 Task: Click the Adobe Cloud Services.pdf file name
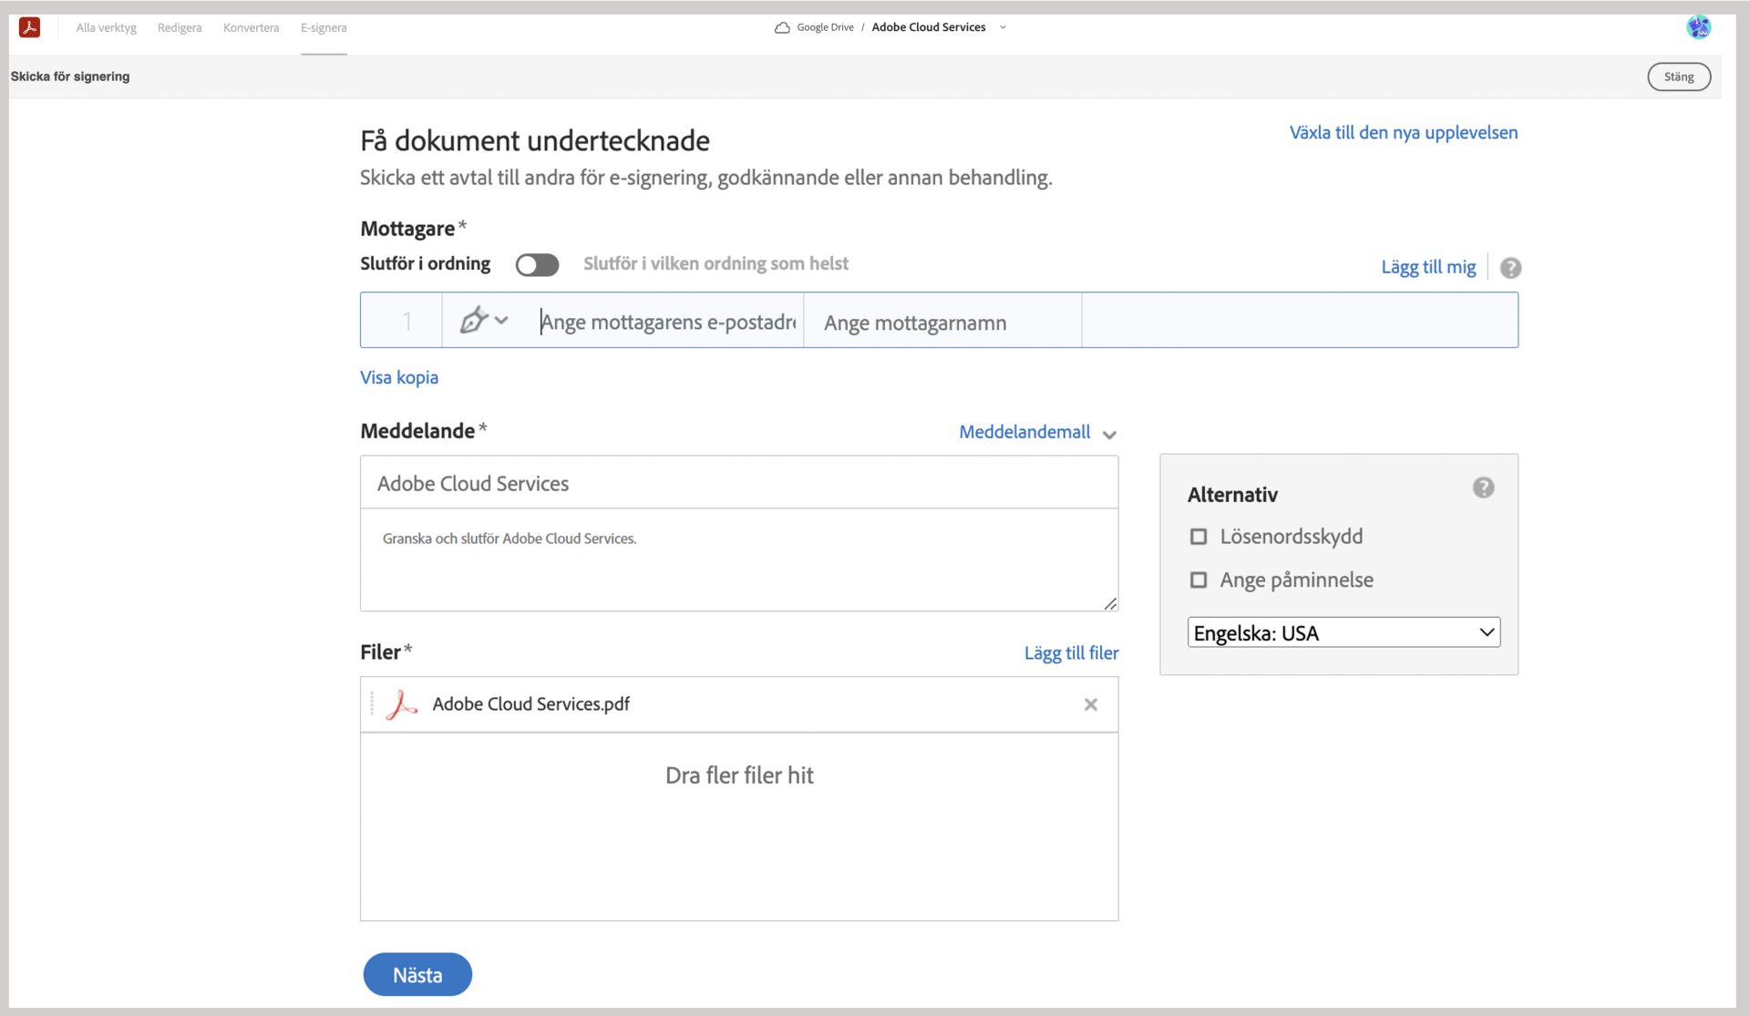pos(531,704)
